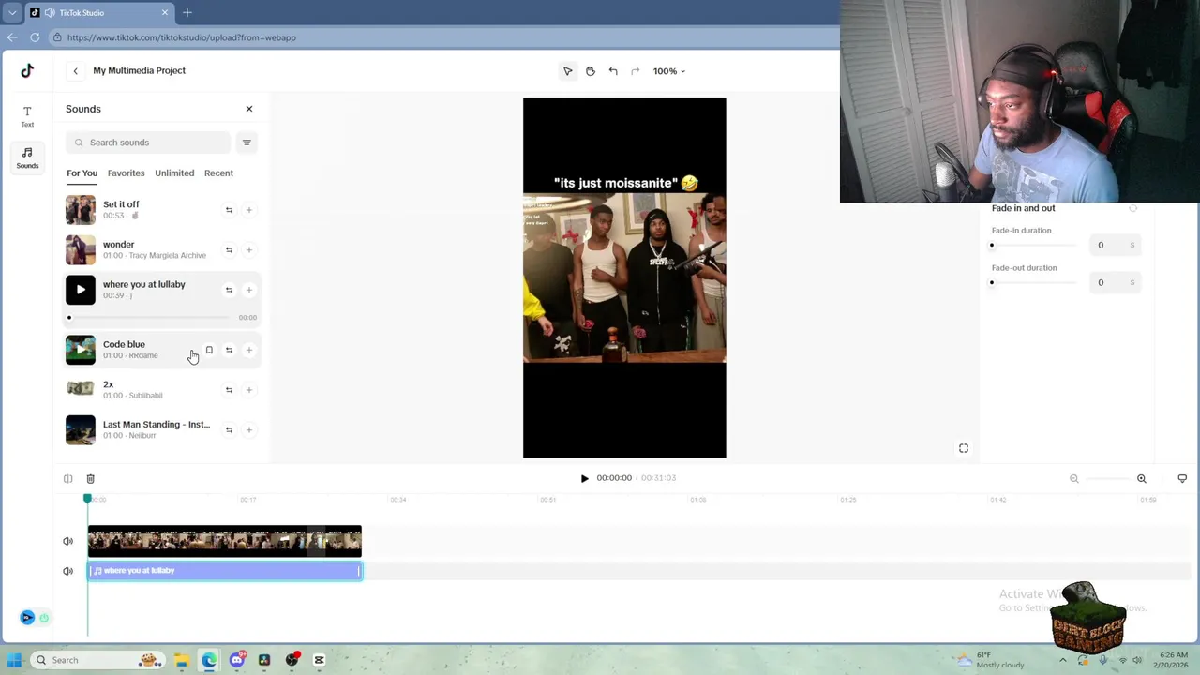Adjust the Fade-out duration slider
The image size is (1200, 675).
(x=1034, y=283)
